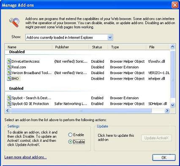Viewport: 180px width, 166px height.
Task: Click the DriveLetterAccess add-on icon
Action: point(9,61)
